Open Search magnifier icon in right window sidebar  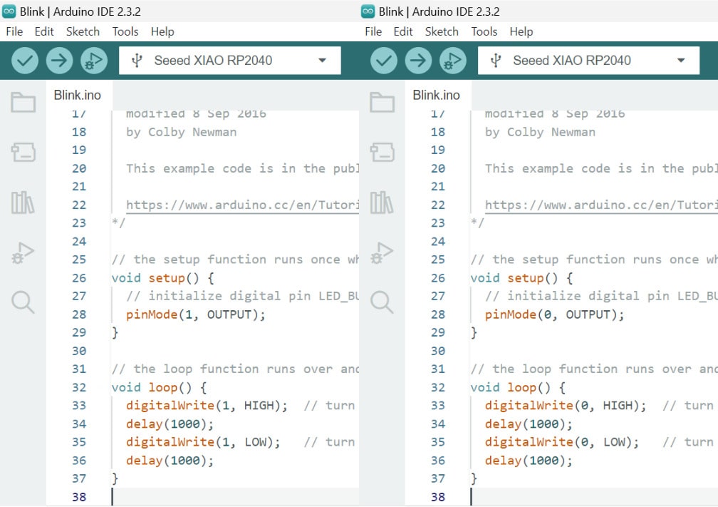click(382, 302)
